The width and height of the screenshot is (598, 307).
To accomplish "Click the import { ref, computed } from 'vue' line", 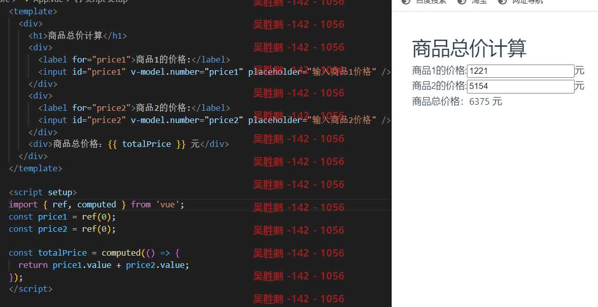I will coord(97,204).
